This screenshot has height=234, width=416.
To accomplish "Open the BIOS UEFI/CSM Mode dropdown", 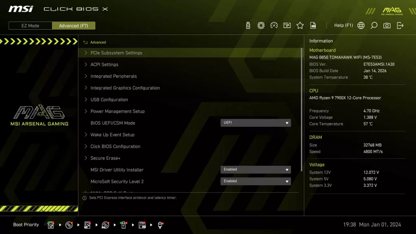I will coord(255,123).
